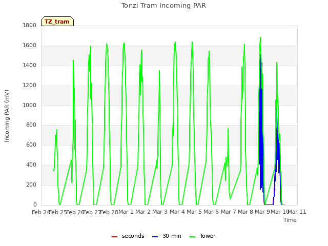Click the red seconds legend swatch
Screen dimensions: 328x246
click(114, 237)
